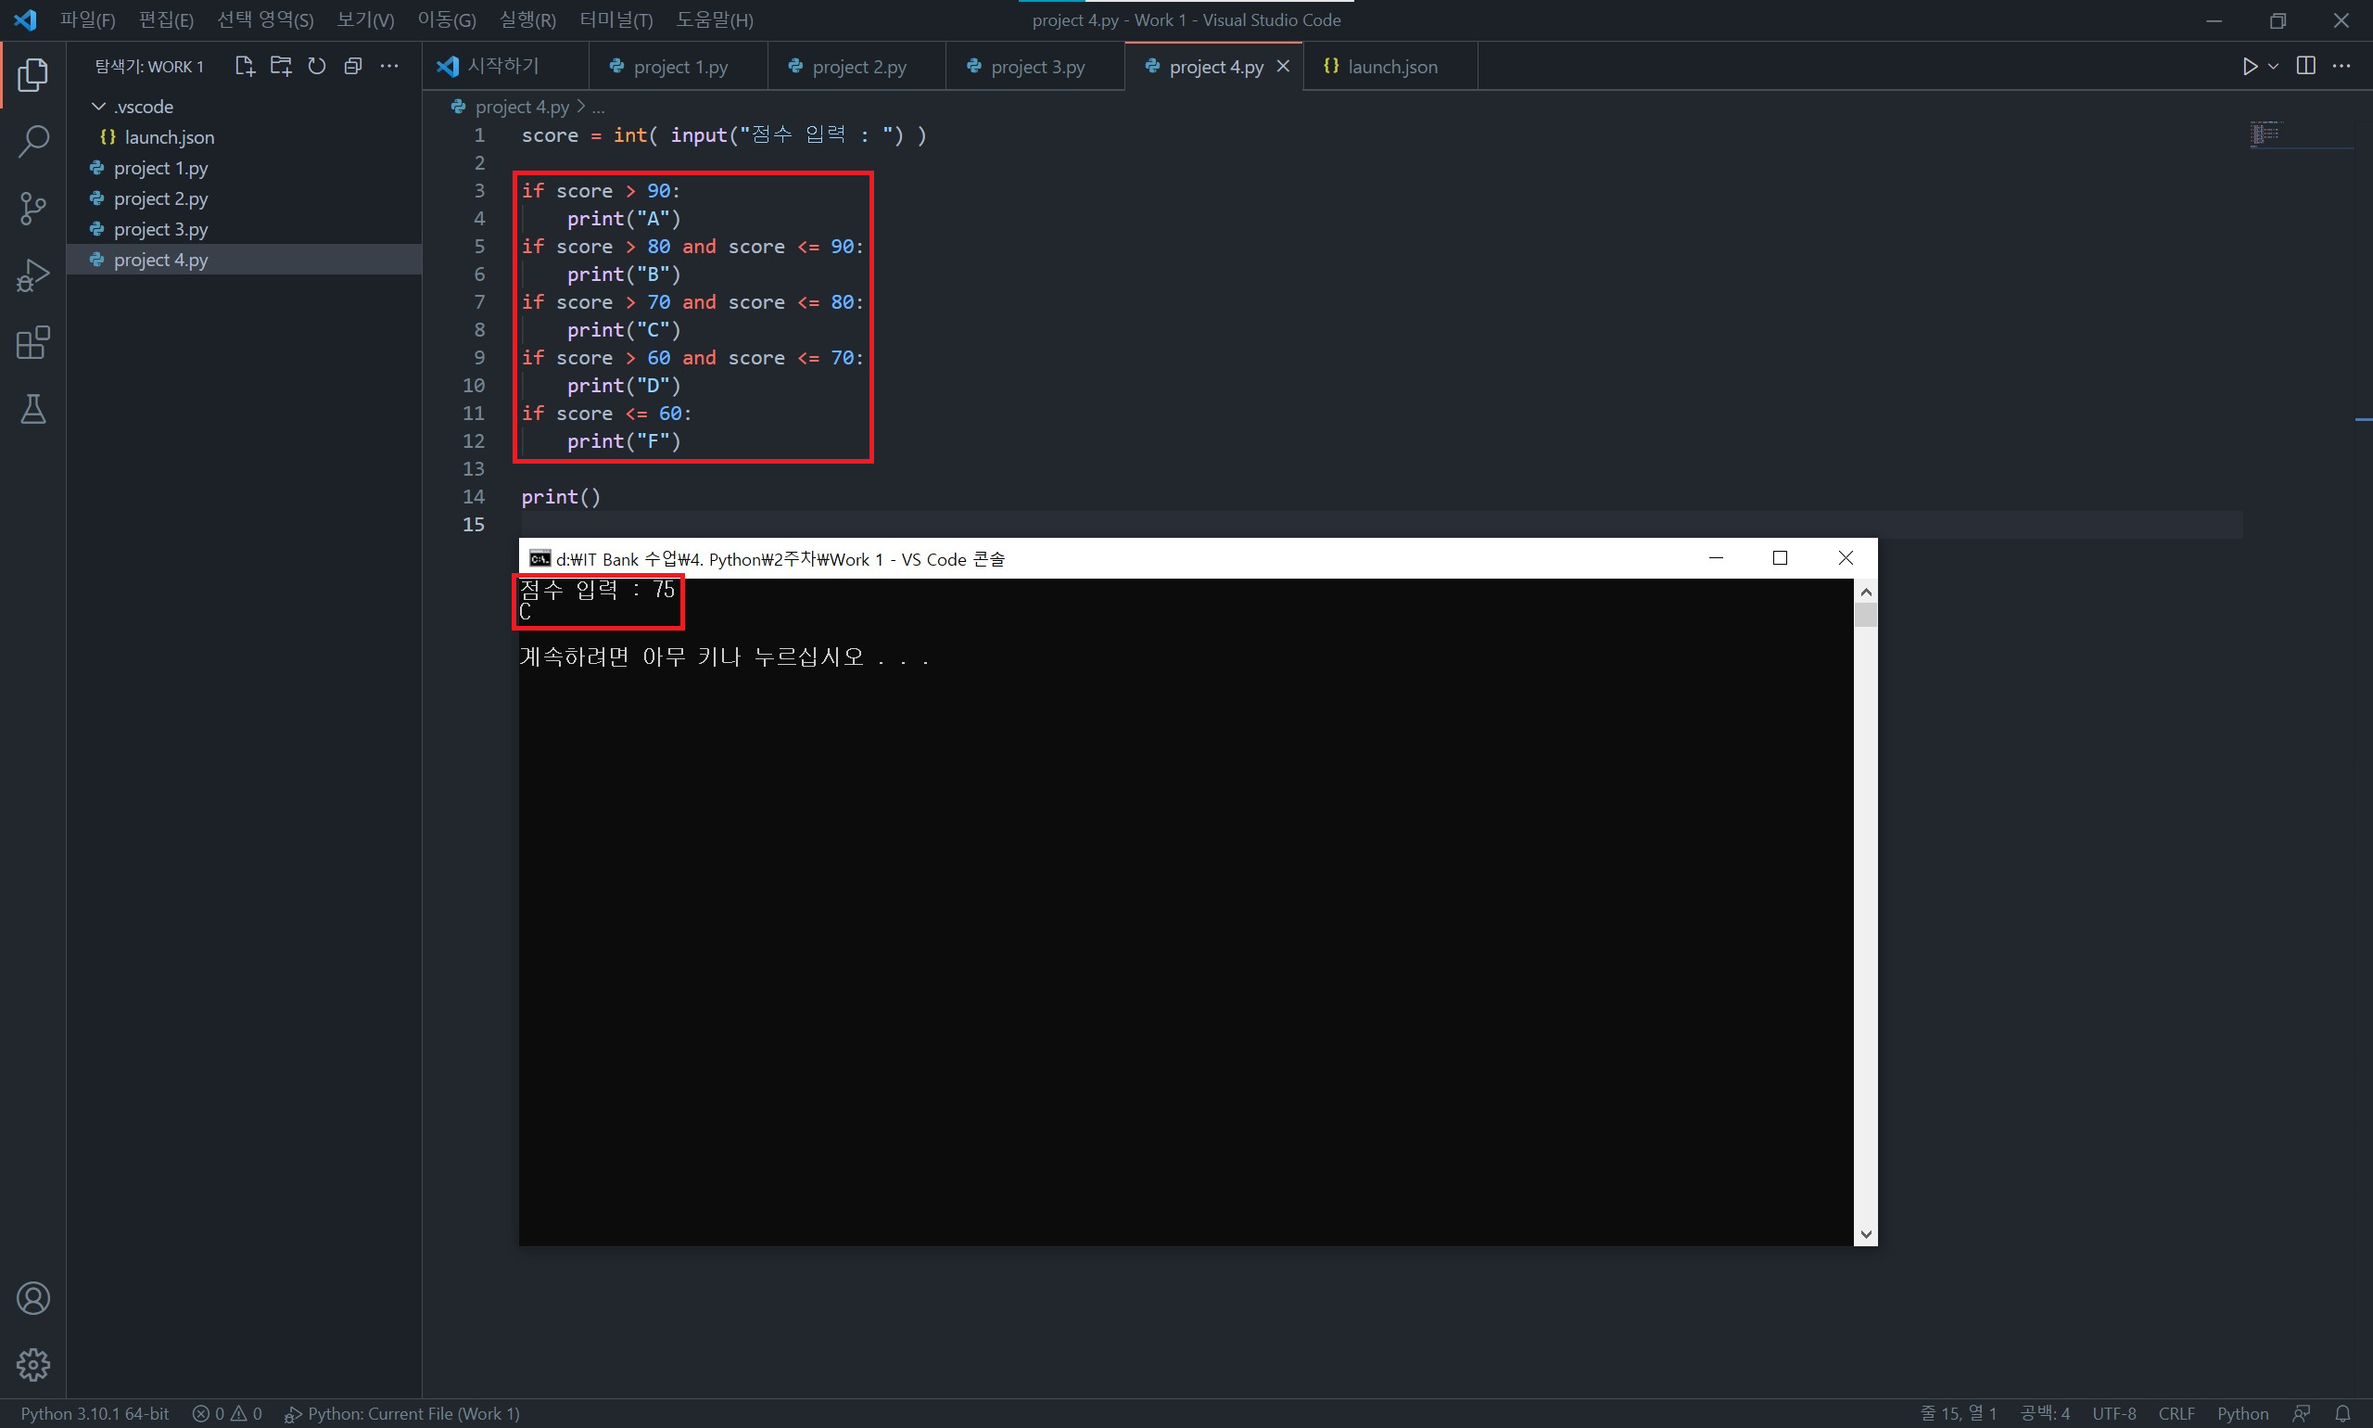Open the Testing flask view

(x=32, y=410)
